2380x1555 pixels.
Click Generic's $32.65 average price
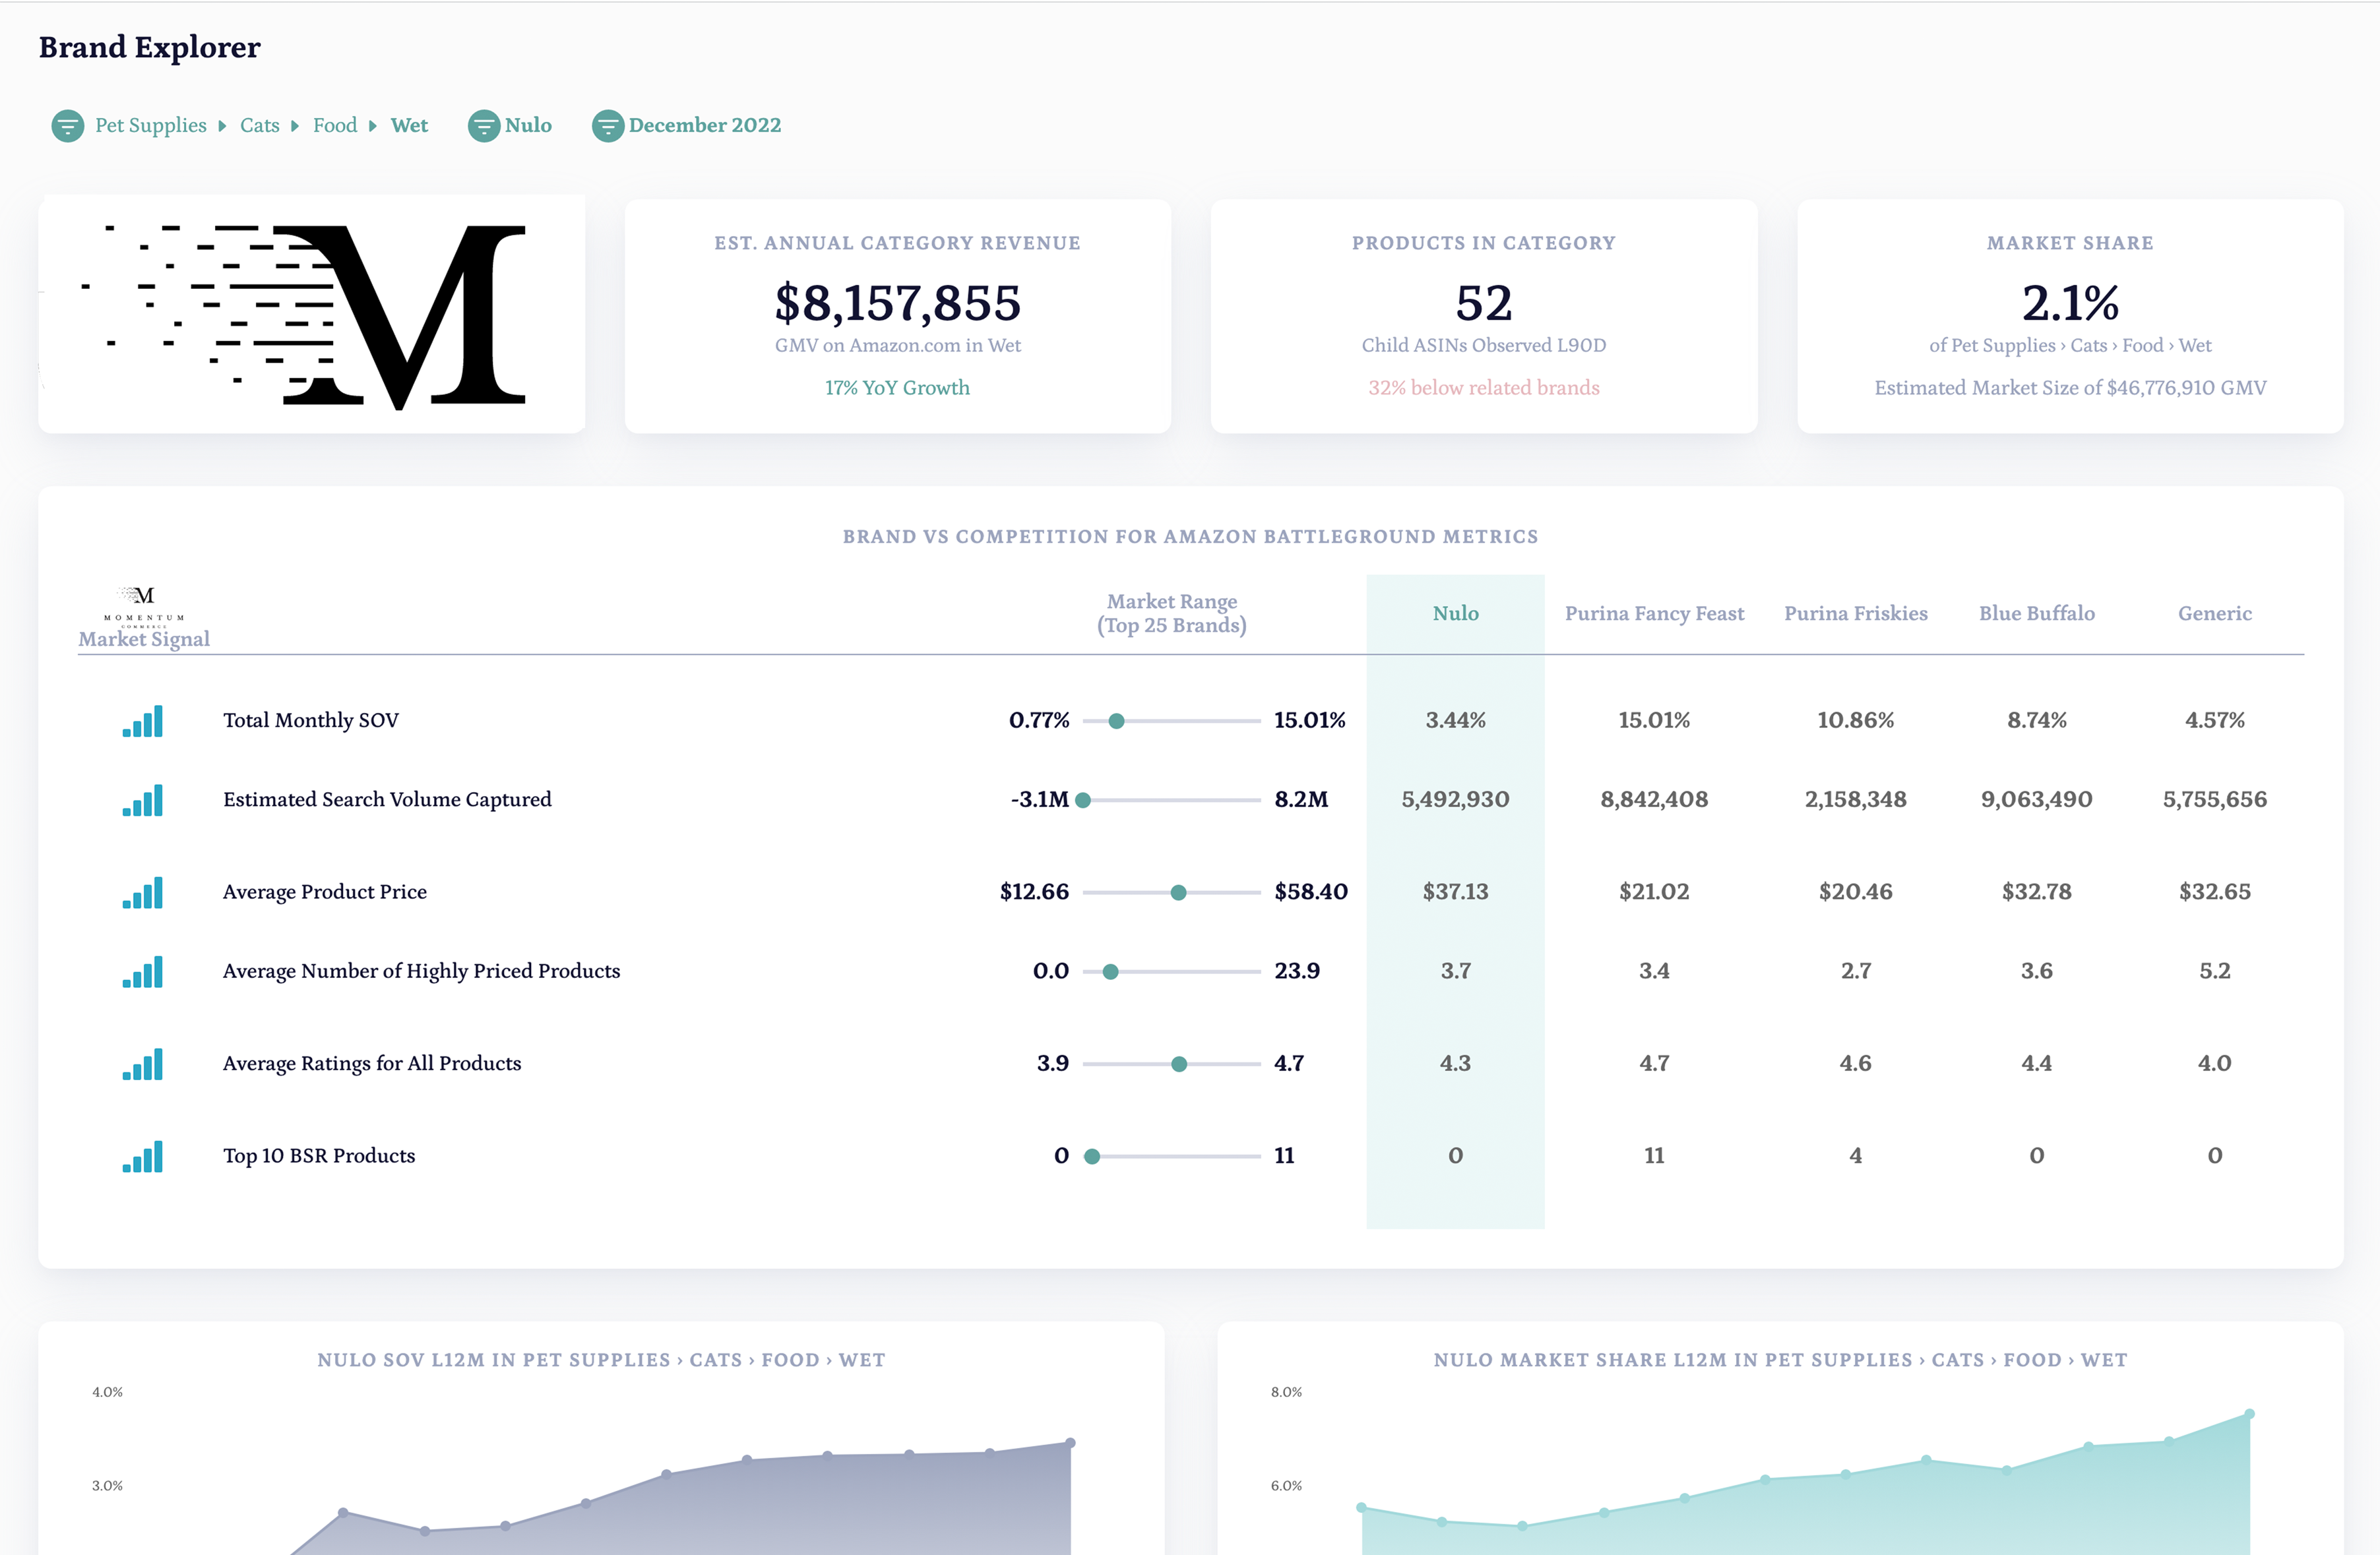(x=2215, y=891)
